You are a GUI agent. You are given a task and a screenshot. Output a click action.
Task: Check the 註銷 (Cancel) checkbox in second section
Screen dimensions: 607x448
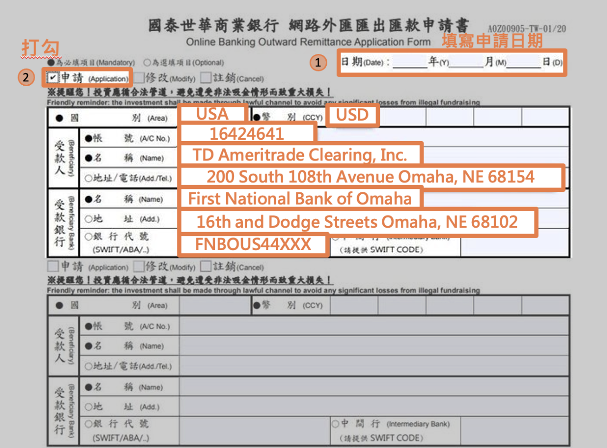click(205, 267)
